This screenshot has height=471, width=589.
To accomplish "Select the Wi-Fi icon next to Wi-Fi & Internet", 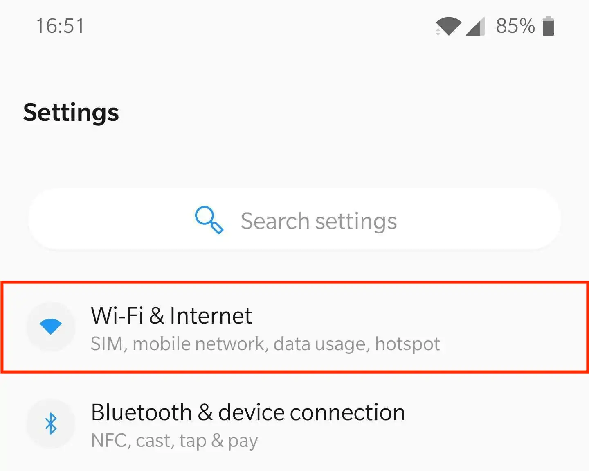I will click(x=50, y=326).
